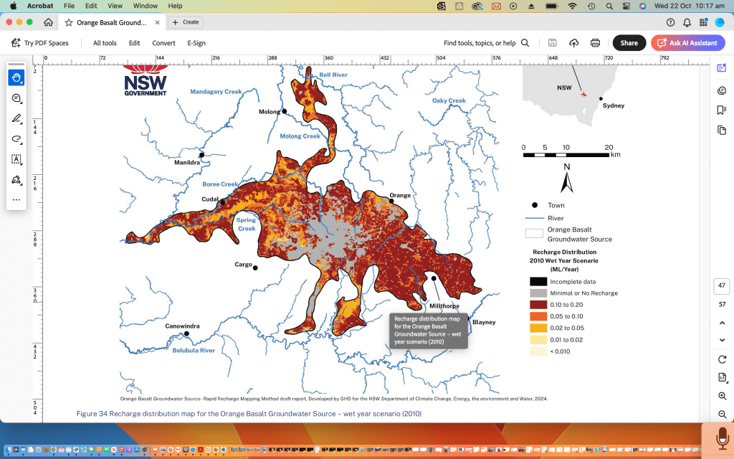Viewport: 734px width, 459px height.
Task: Zoom in using the magnifier plus icon
Action: click(x=721, y=396)
